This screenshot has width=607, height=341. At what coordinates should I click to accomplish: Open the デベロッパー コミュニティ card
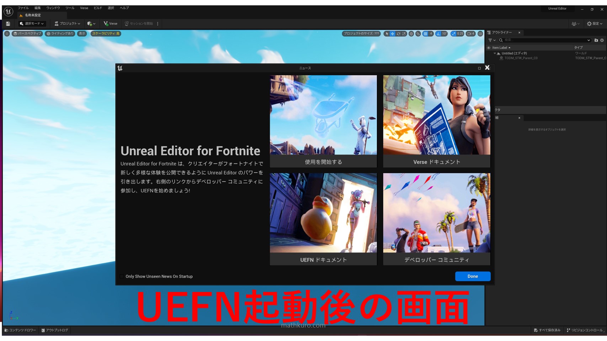(x=437, y=219)
